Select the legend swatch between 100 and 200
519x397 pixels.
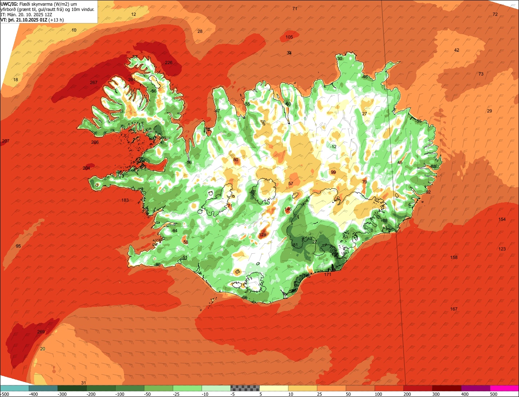pos(389,388)
